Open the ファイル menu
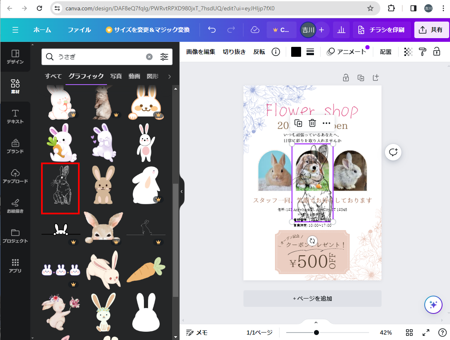 (x=79, y=30)
